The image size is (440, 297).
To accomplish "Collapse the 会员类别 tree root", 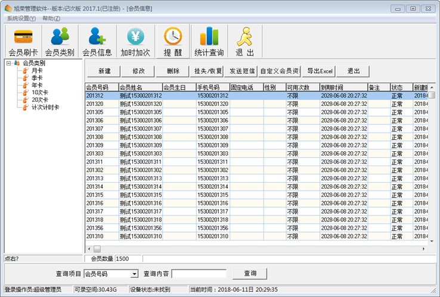I will 9,63.
